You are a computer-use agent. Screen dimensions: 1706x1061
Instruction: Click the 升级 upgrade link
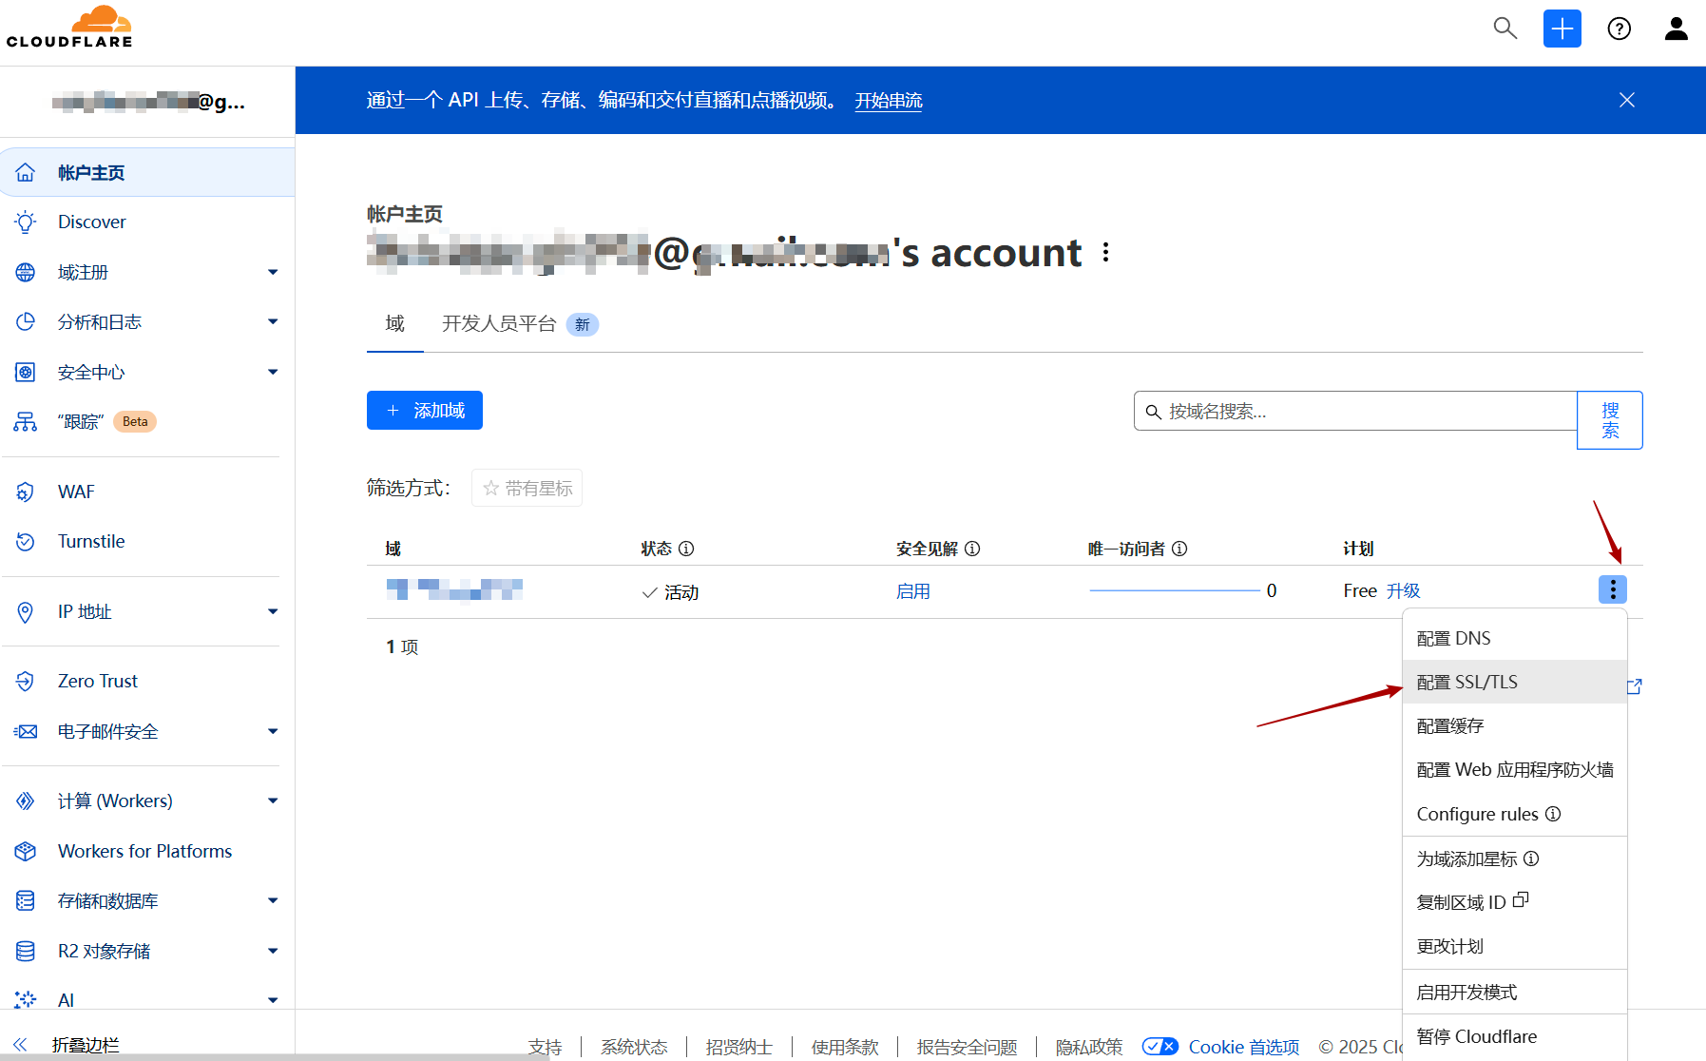click(x=1403, y=590)
